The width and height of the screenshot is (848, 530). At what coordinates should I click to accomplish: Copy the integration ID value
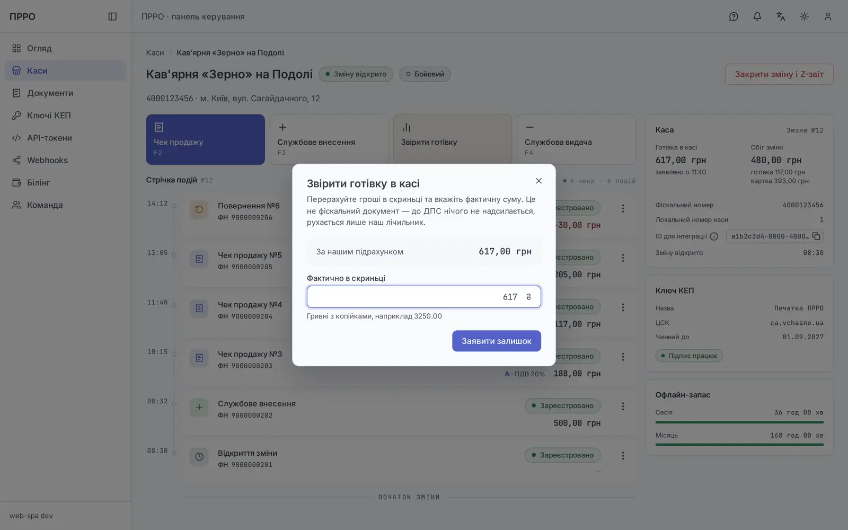(816, 236)
